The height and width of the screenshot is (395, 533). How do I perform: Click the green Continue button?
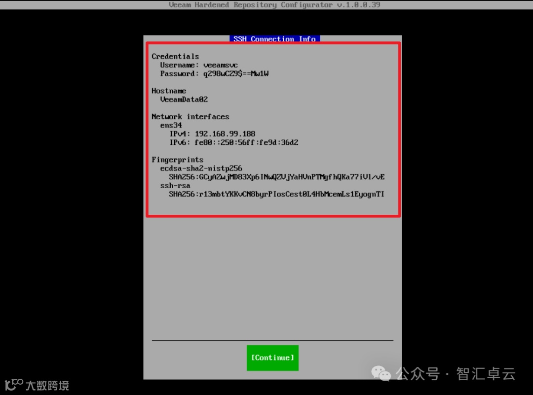pos(272,358)
